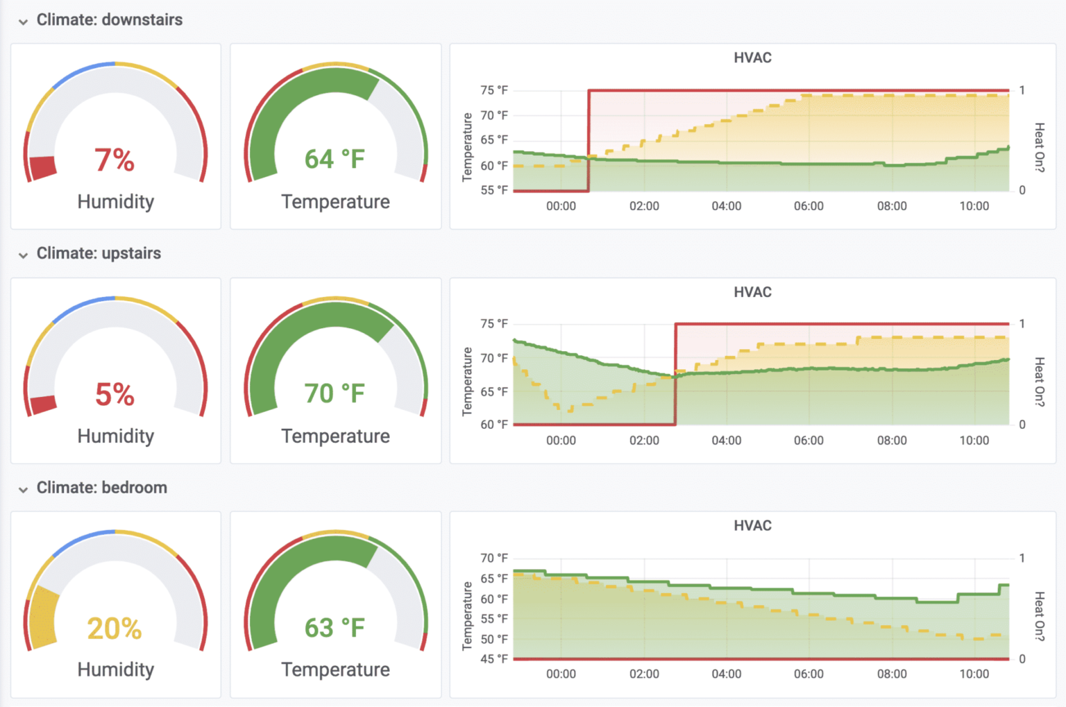Select the 64 °F downstairs temperature reading
Image resolution: width=1066 pixels, height=707 pixels.
coord(335,160)
